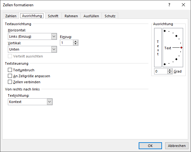
Task: Toggle An Zellgröße anpassen checkbox
Action: [x=10, y=76]
